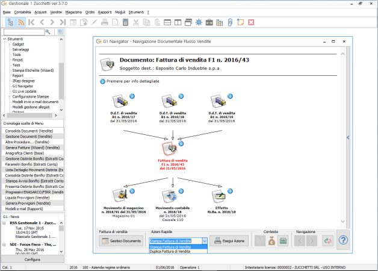Image resolution: width=378 pixels, height=271 pixels.
Task: Go to first record arrow in toolbar
Action: click(31, 22)
